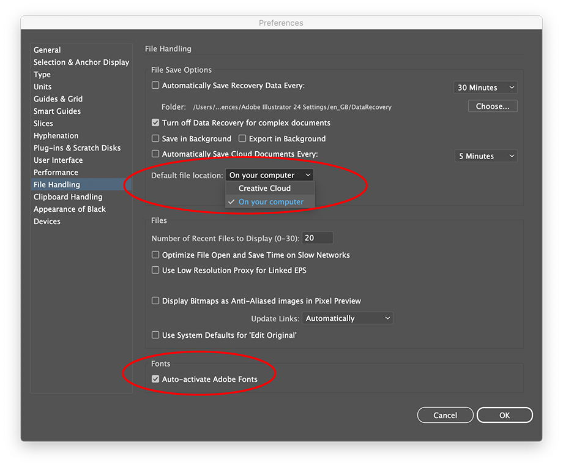563x467 pixels.
Task: Enable Automatically Save Recovery Data Every
Action: click(x=155, y=85)
